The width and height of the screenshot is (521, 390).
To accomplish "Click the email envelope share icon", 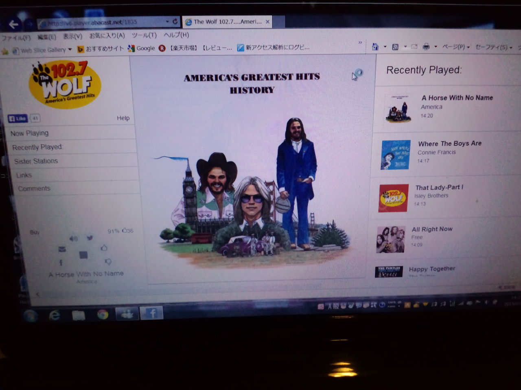I will tap(62, 249).
